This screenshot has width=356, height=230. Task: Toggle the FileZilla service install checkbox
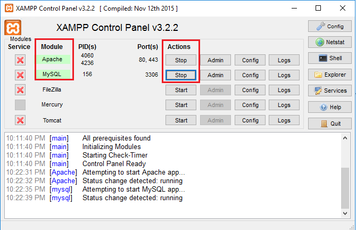20,90
